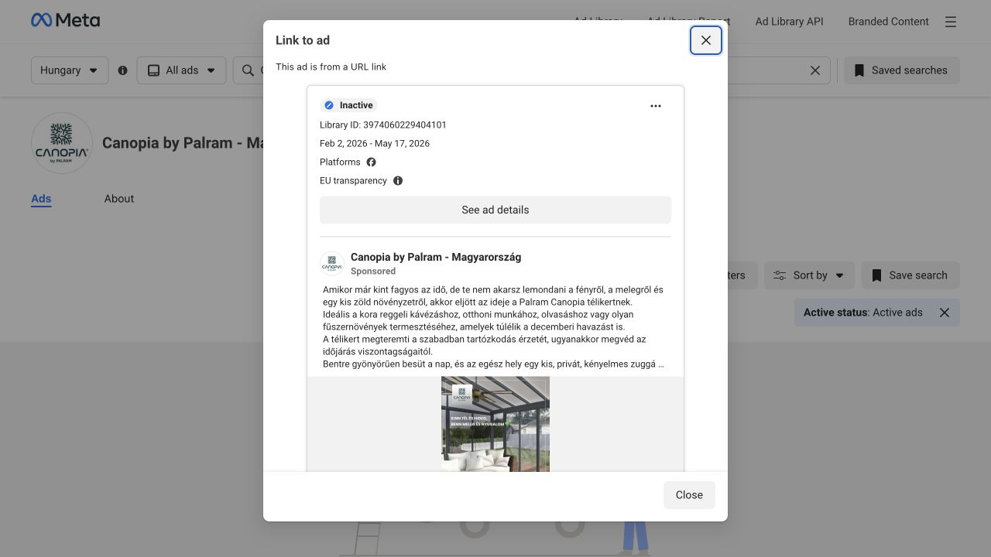991x557 pixels.
Task: Remove the Active status filter chip
Action: [x=945, y=313]
